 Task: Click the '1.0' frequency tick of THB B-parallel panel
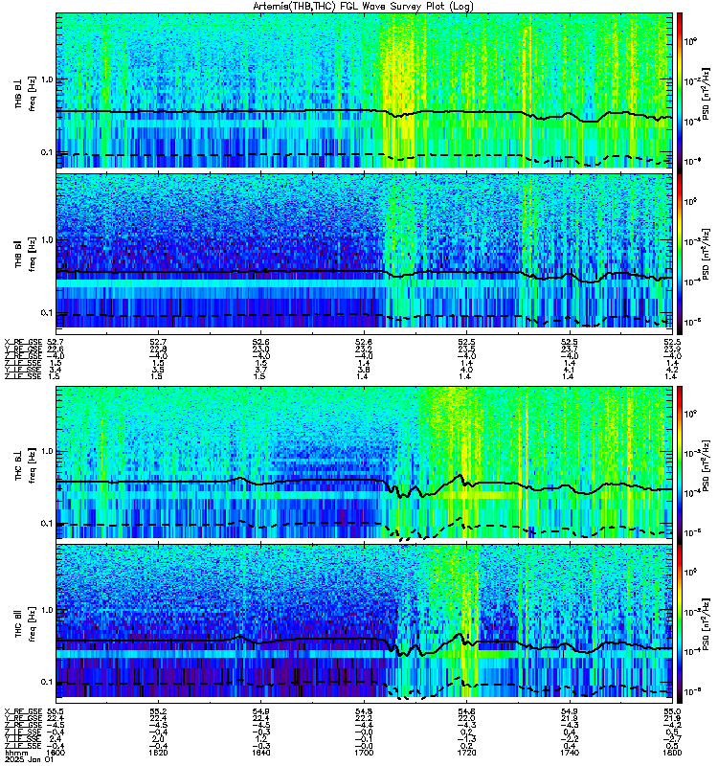(x=47, y=240)
